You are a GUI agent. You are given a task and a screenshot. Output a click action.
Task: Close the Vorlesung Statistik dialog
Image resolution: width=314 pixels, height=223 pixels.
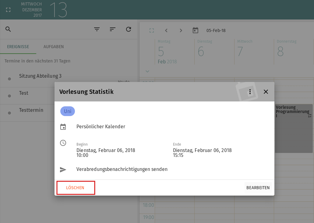[x=266, y=92]
